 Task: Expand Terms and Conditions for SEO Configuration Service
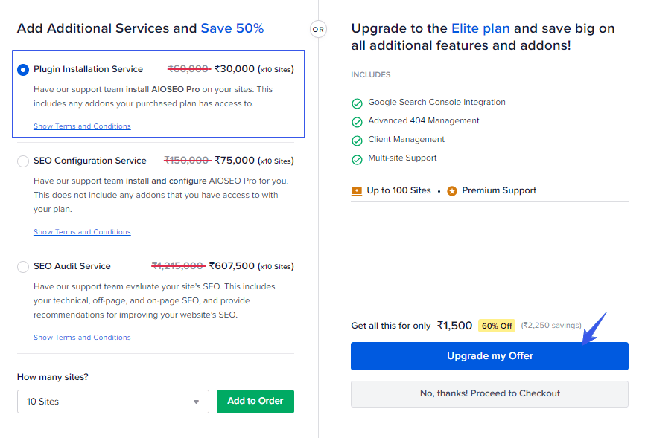point(82,232)
